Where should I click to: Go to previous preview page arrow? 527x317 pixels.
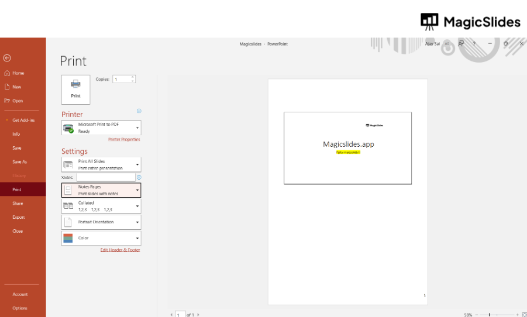(x=171, y=315)
